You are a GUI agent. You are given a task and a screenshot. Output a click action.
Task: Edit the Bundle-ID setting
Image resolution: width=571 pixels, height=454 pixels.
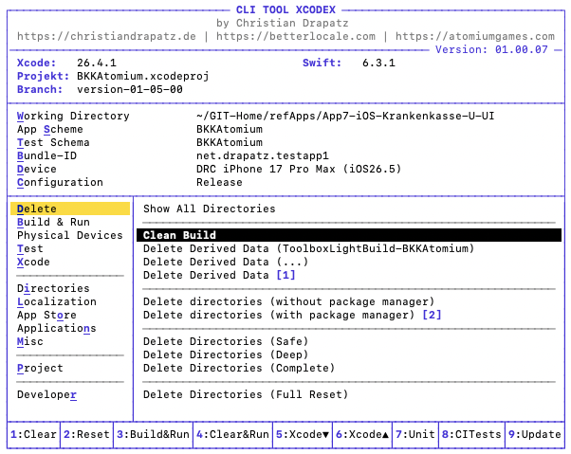(x=46, y=155)
